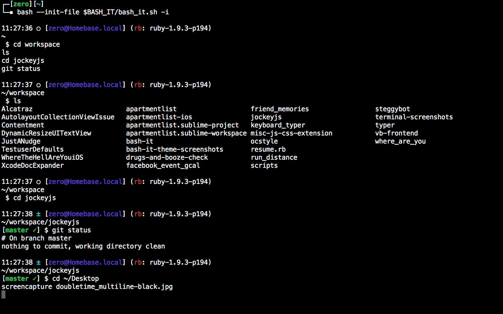Click the 'nothing to commit' status message
Viewport: 503px width, 314px height.
[83, 246]
